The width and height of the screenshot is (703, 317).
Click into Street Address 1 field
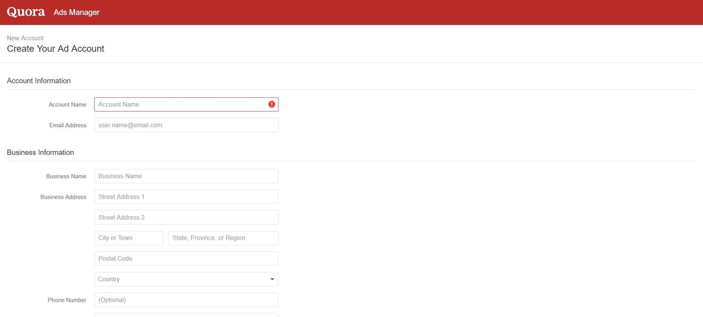point(186,197)
